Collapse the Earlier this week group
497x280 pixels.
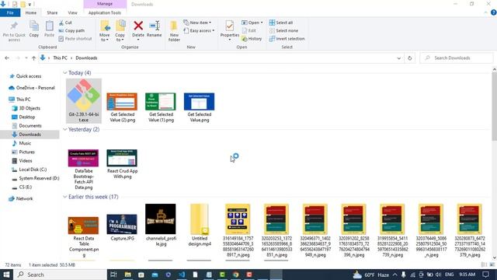click(65, 197)
